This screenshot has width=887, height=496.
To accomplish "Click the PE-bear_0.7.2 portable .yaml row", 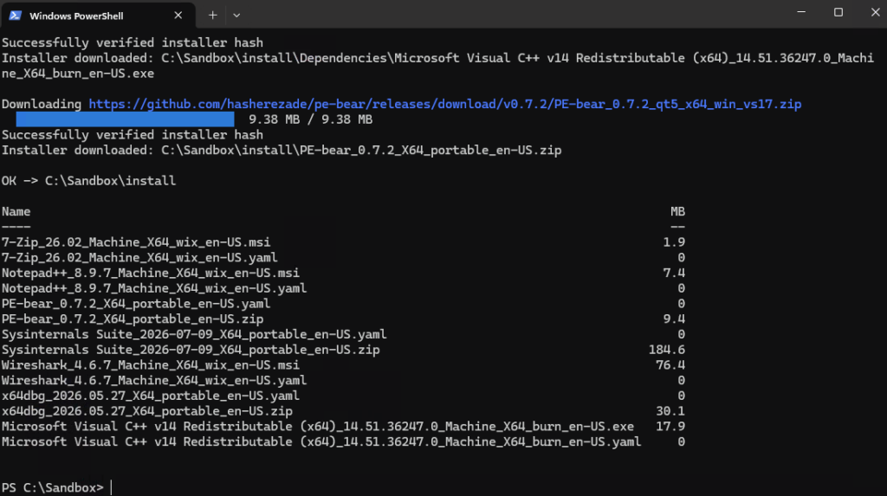I will pos(343,304).
